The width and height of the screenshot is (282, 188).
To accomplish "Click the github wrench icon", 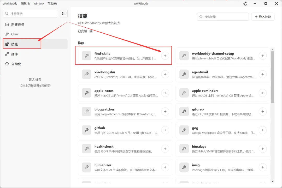I will point(86,130).
